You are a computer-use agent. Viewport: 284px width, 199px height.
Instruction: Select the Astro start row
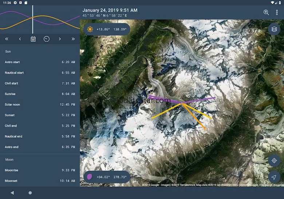40,62
